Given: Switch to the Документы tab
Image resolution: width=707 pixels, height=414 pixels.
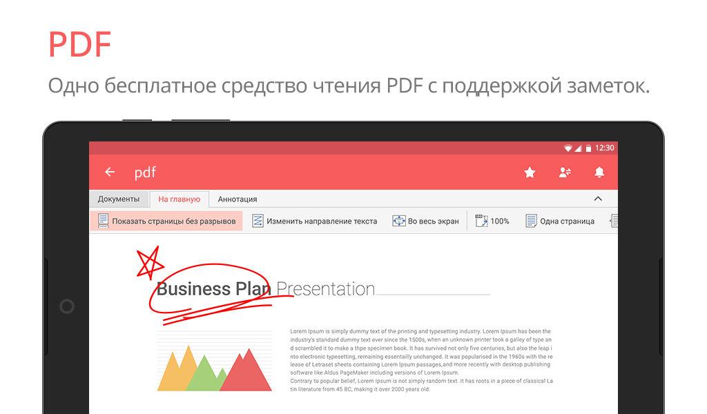Looking at the screenshot, I should (119, 199).
